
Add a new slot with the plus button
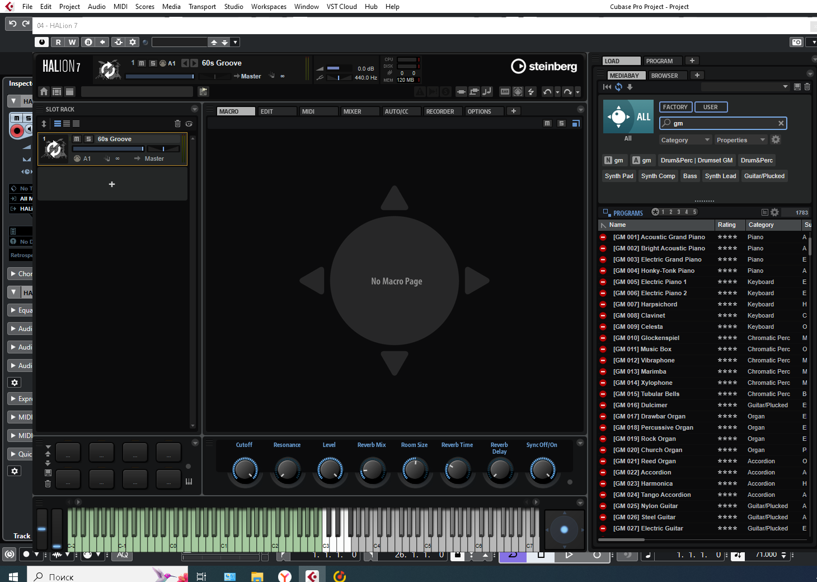pos(112,184)
